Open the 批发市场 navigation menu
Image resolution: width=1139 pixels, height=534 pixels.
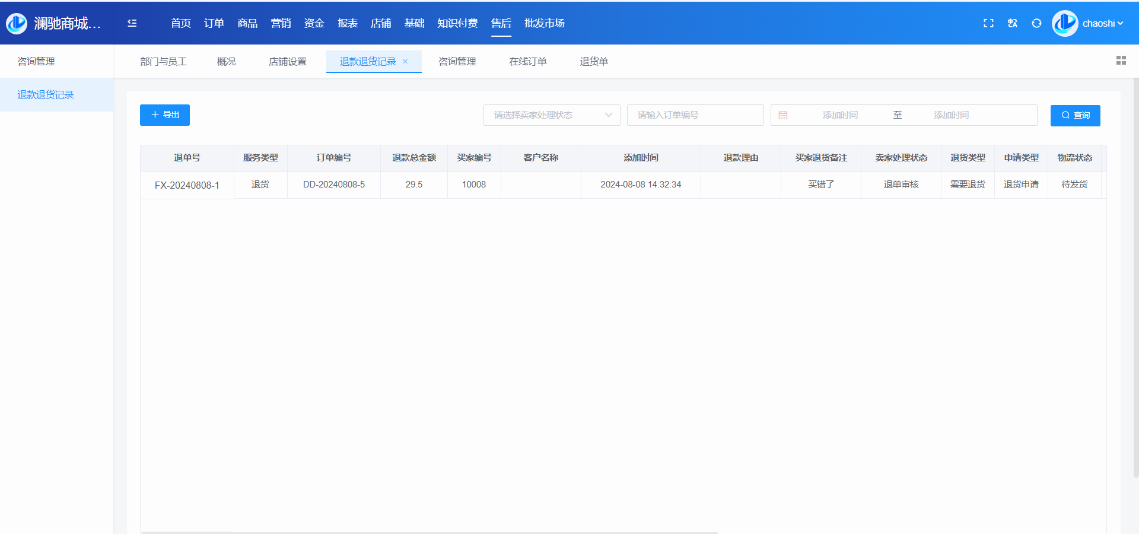click(544, 23)
